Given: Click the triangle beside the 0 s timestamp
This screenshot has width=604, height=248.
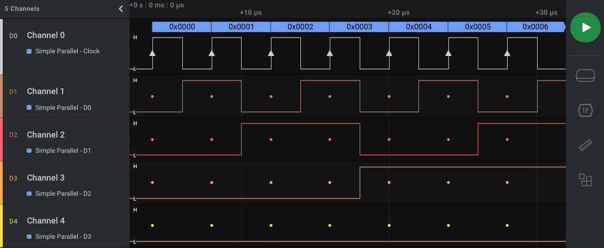Looking at the screenshot, I should click(131, 5).
